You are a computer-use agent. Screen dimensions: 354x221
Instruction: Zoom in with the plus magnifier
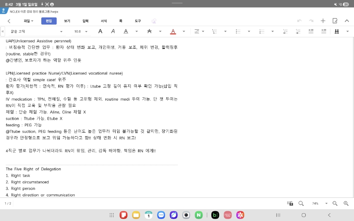click(346, 203)
